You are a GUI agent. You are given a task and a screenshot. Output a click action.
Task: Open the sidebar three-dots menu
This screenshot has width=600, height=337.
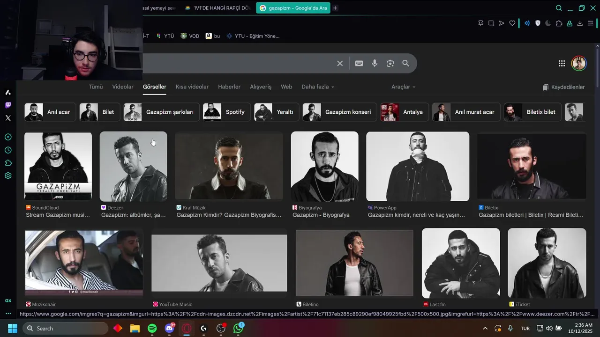coord(8,314)
